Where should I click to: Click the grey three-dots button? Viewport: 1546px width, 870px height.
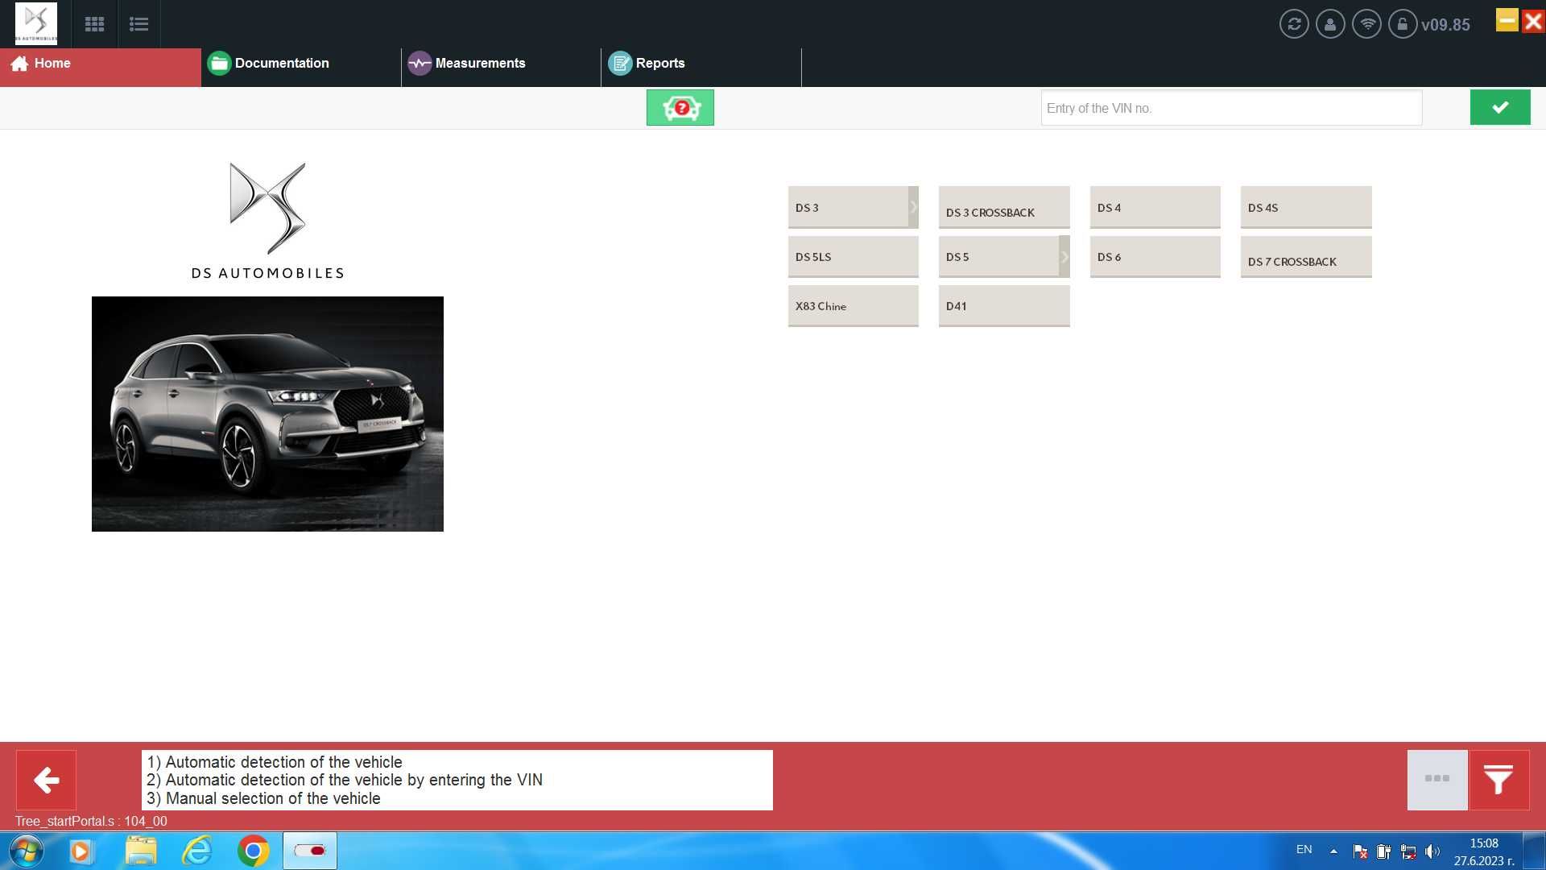click(1437, 780)
